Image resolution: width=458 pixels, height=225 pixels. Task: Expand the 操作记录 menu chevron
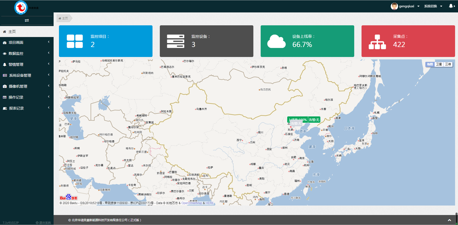point(49,97)
